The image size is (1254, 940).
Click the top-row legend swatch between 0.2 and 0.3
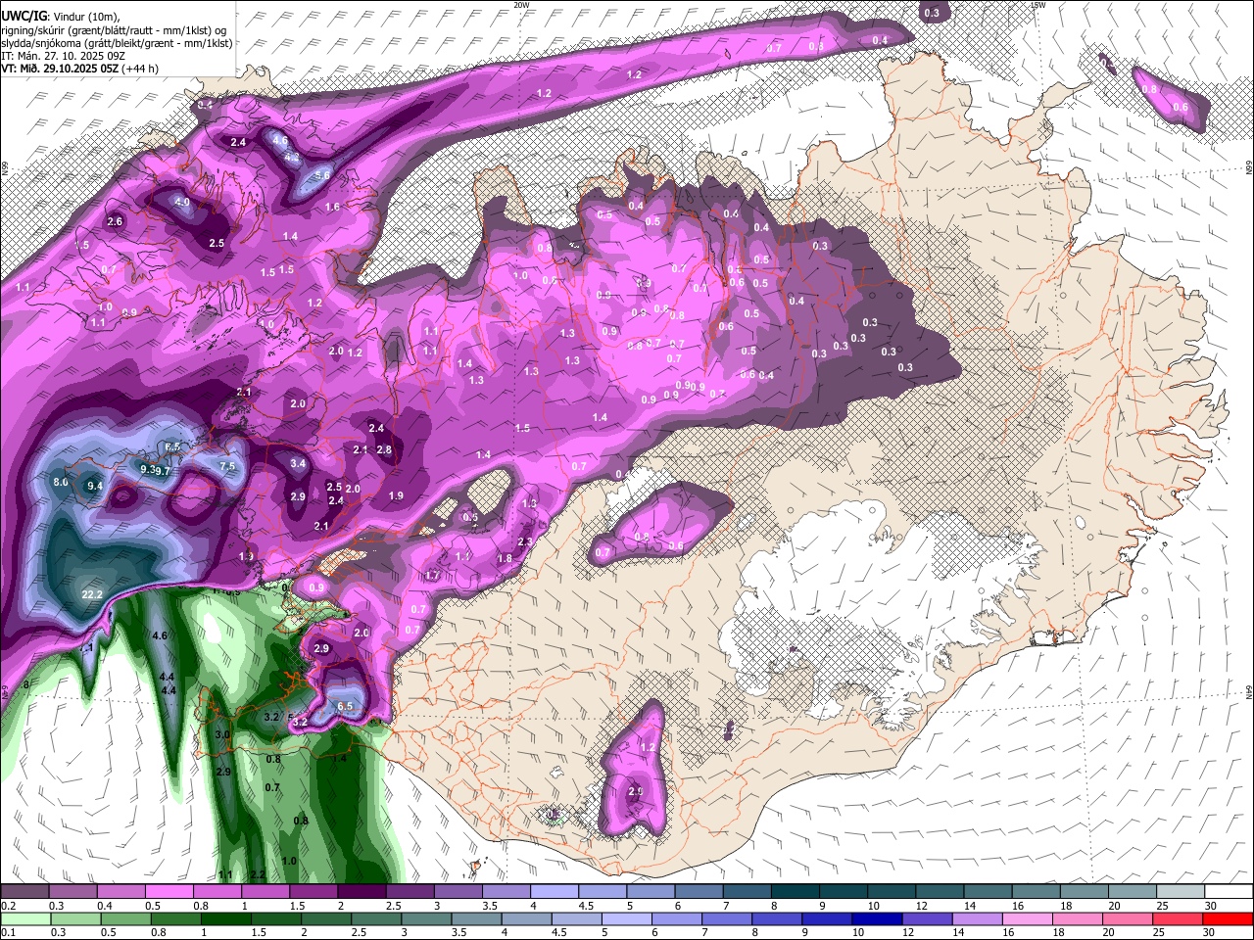(x=24, y=892)
